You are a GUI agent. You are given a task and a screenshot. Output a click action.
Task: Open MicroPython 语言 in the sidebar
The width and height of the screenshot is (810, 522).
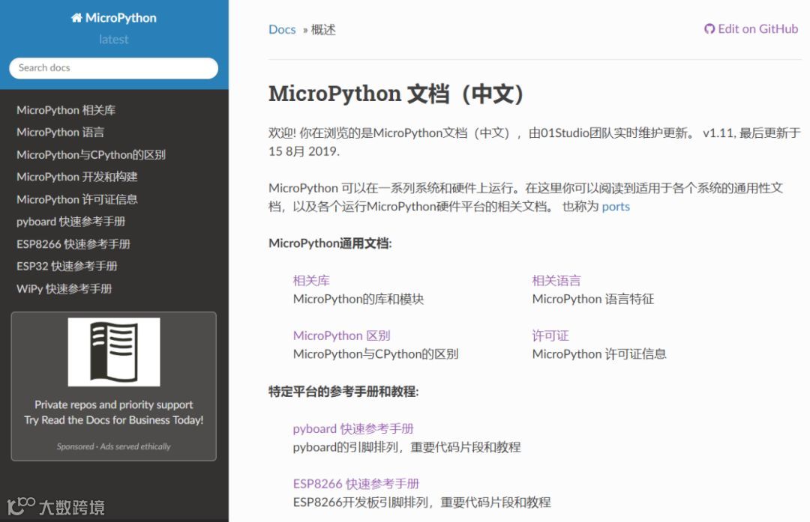(61, 132)
